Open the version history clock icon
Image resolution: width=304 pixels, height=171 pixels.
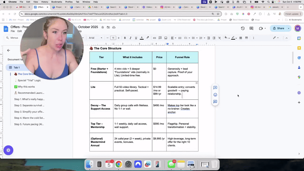tap(243, 28)
